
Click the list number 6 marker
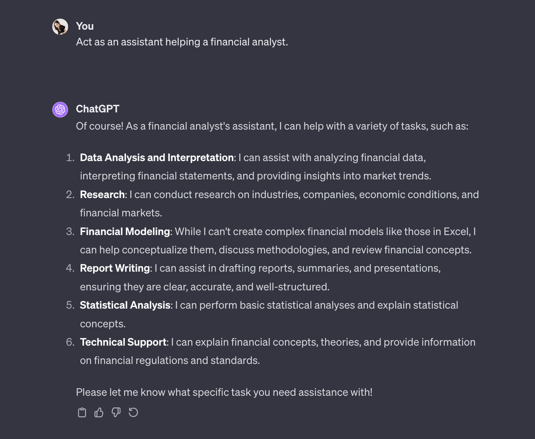(70, 342)
